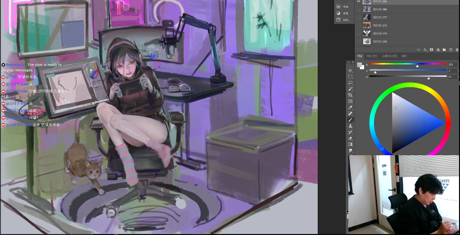460x235 pixels.
Task: Select the Smudge tool
Action: 350,150
